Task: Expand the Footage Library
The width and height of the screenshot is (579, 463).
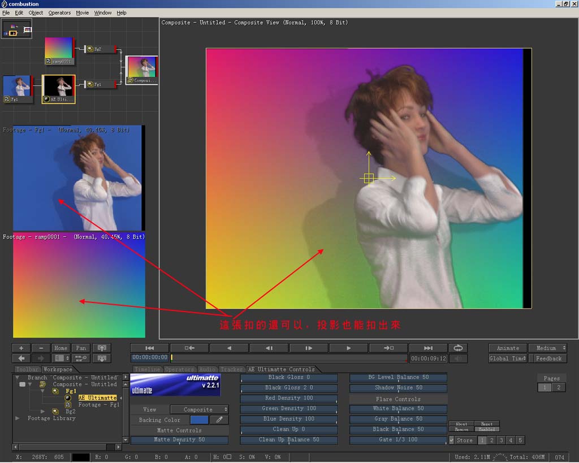Action: (x=17, y=418)
